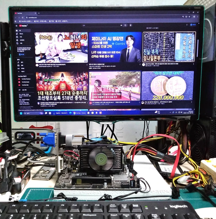Open the Chrome profile icon
The height and width of the screenshot is (219, 216).
194,17
